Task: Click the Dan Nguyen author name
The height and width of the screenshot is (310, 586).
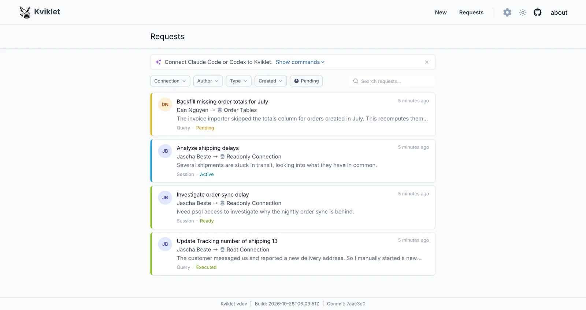Action: click(193, 110)
